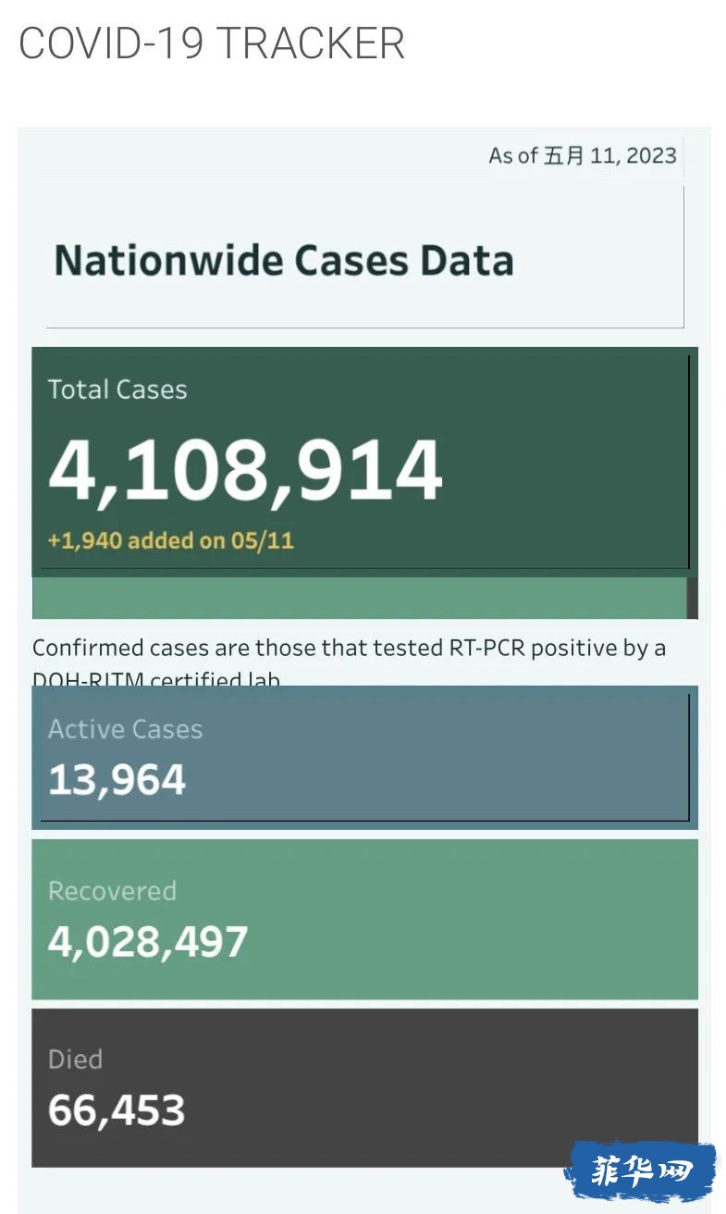Screen dimensions: 726x1214
Task: Click the dark scrollbar beside the green bar
Action: pyautogui.click(x=693, y=598)
